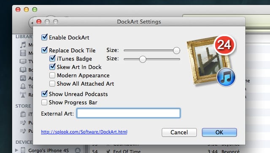Minimize the iTunes main window
This screenshot has height=153, width=270.
(x=26, y=9)
